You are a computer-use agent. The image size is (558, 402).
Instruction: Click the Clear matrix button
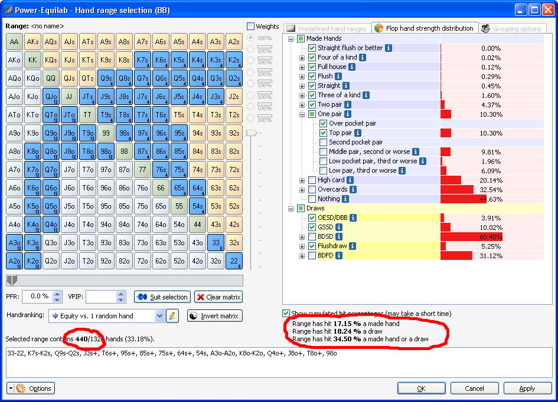pos(218,297)
